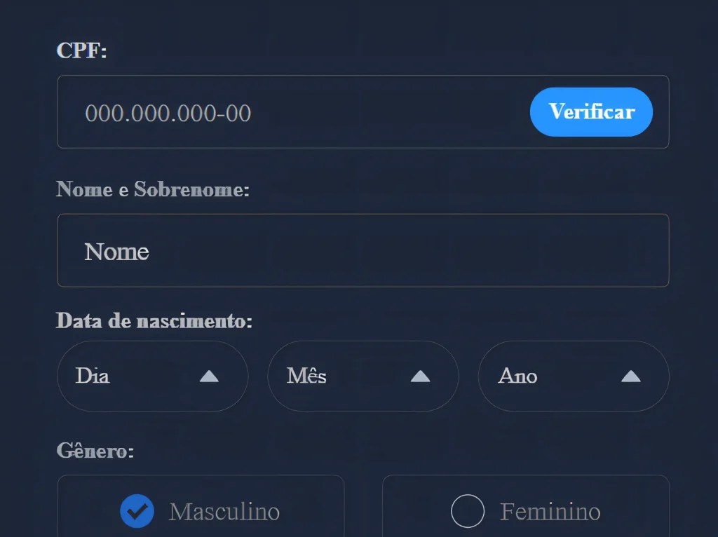The width and height of the screenshot is (718, 537).
Task: Click the Dia text inside day selector
Action: point(93,376)
